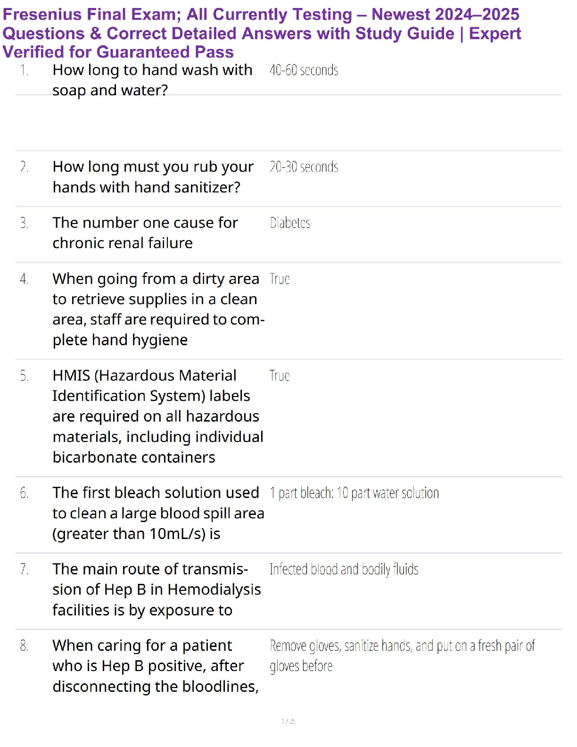Click the question number 6 marker
577x747 pixels.
24,493
